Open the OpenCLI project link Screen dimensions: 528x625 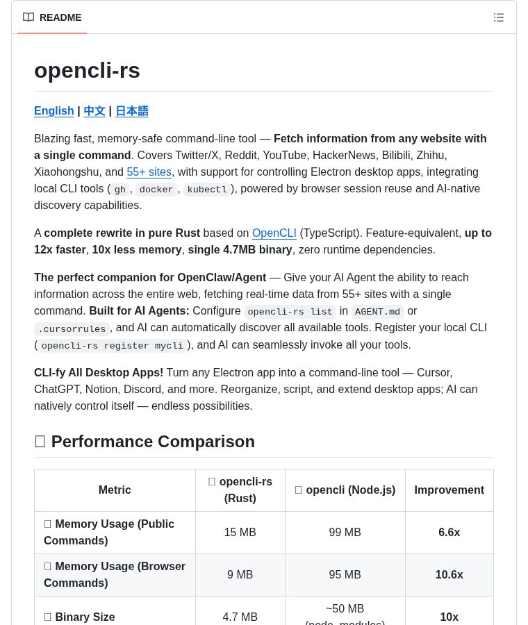pos(274,233)
